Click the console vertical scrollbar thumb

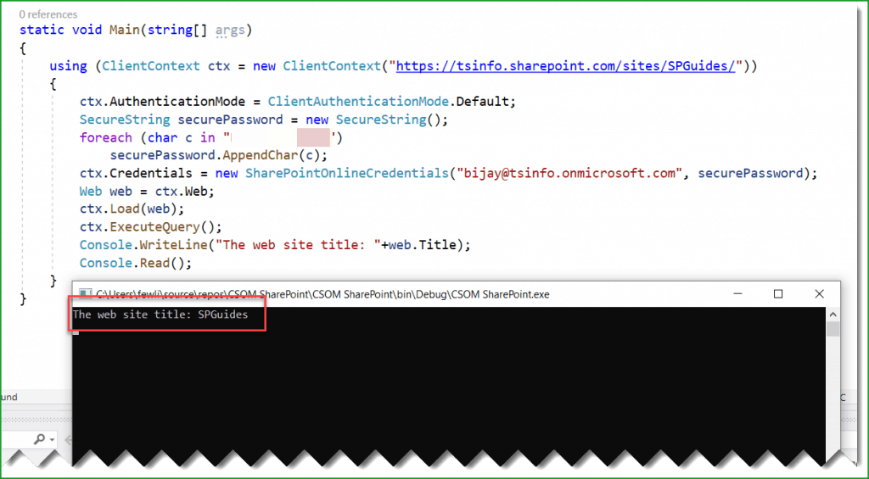[833, 329]
